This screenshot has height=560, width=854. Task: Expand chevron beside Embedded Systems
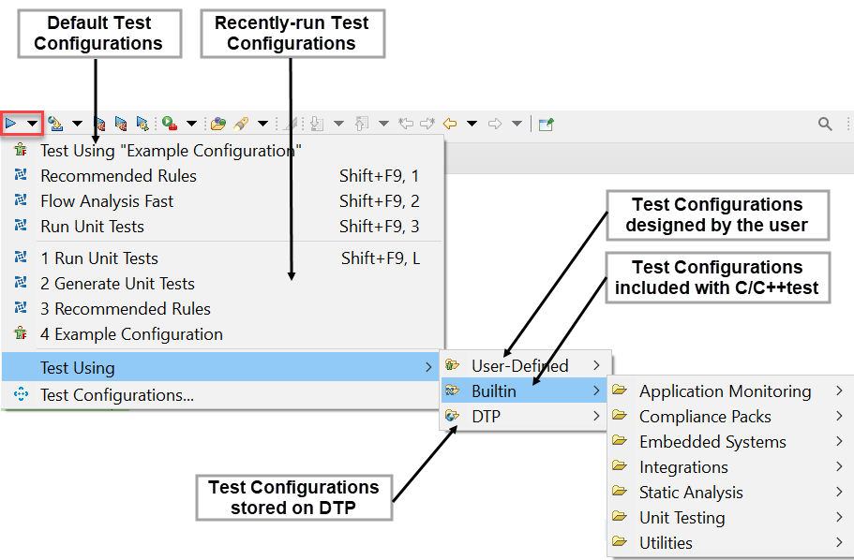pos(839,441)
